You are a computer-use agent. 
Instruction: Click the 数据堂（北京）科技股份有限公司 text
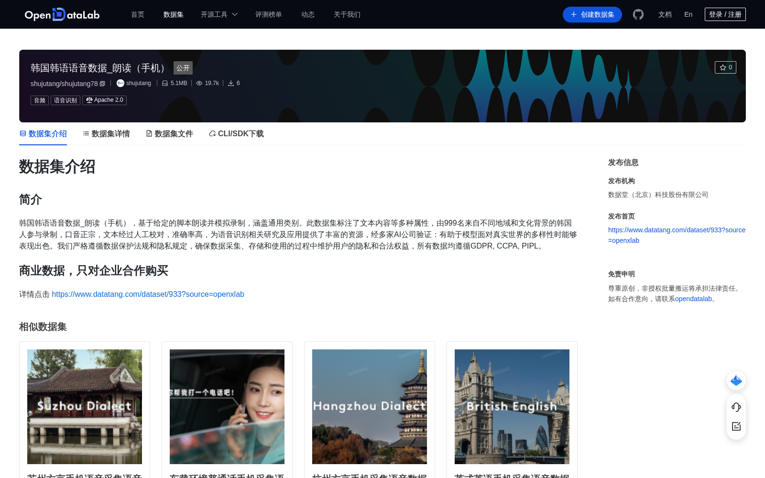click(658, 195)
